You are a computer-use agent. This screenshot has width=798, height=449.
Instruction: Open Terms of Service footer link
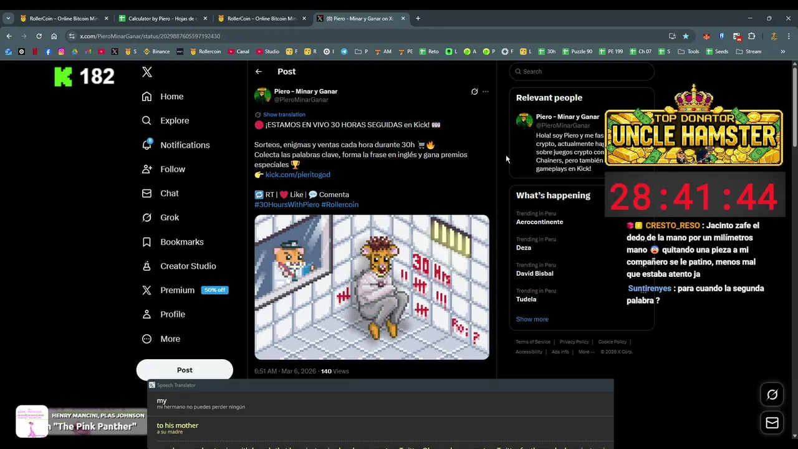533,342
